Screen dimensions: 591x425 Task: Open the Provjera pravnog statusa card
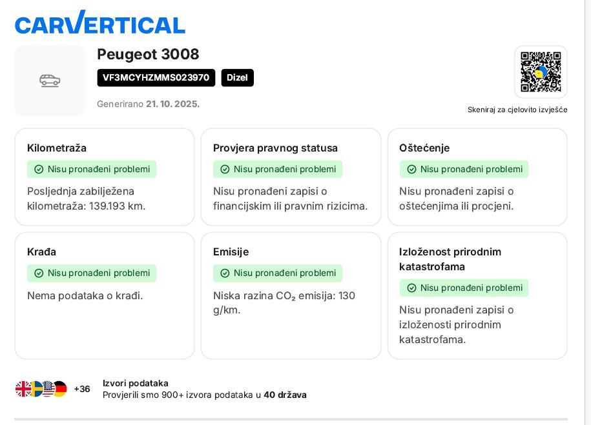(291, 177)
